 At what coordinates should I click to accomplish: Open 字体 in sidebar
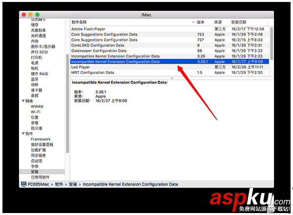[x=35, y=166]
